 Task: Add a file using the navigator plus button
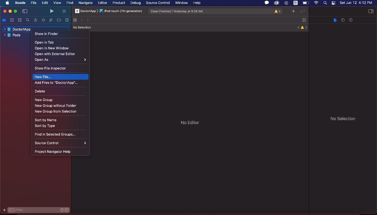click(4, 210)
